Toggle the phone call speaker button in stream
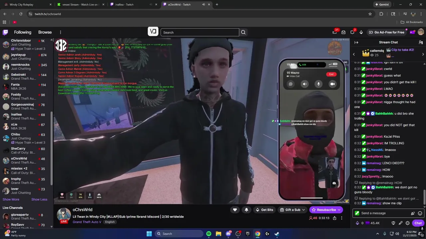This screenshot has width=426, height=239. coord(305,84)
